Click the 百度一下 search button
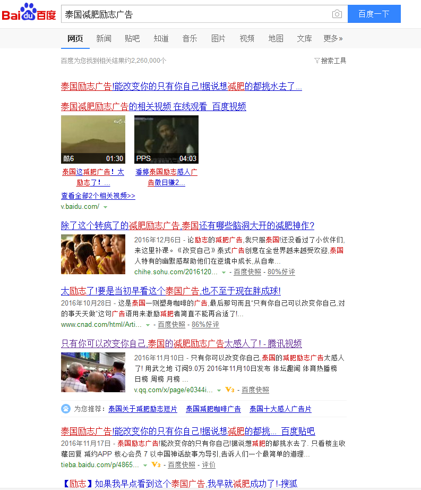This screenshot has height=490, width=421. pyautogui.click(x=374, y=14)
